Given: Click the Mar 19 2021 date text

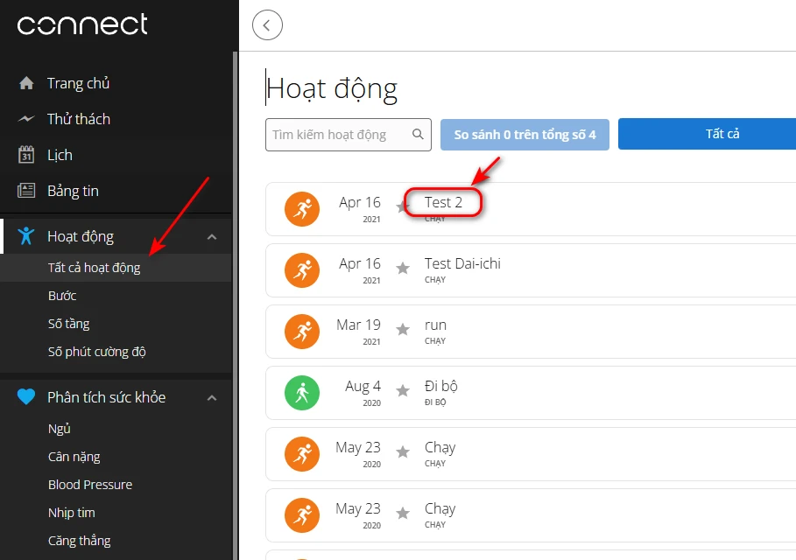Looking at the screenshot, I should coord(358,332).
